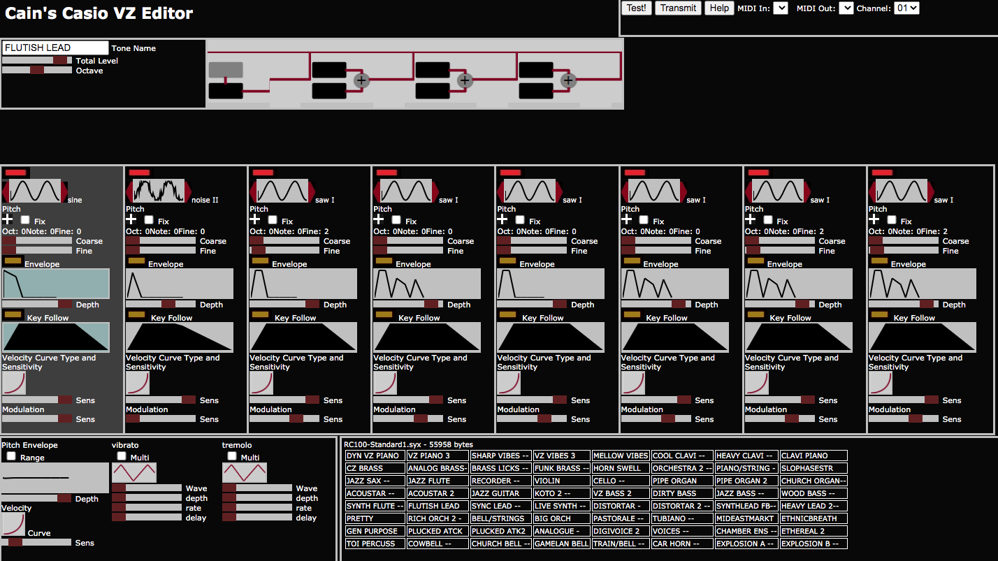998x561 pixels.
Task: Enable the vibrato Multi checkbox
Action: [x=122, y=456]
